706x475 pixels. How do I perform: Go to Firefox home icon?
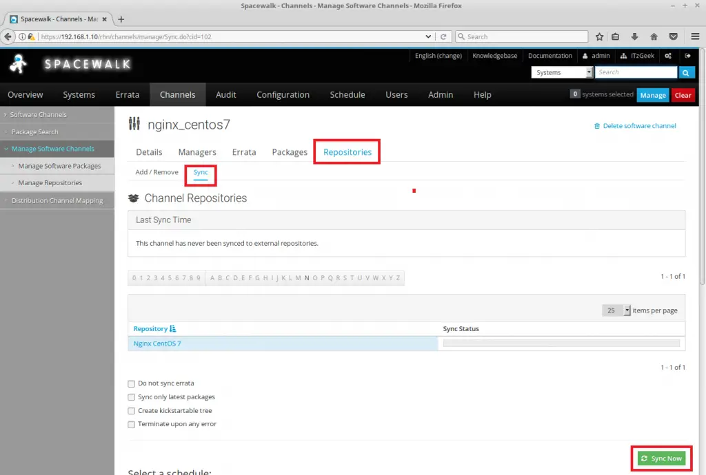pos(654,36)
